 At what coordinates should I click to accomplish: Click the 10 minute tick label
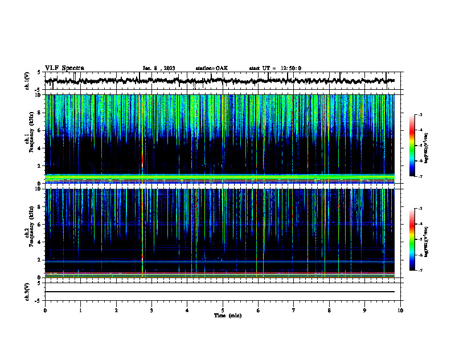click(x=400, y=310)
